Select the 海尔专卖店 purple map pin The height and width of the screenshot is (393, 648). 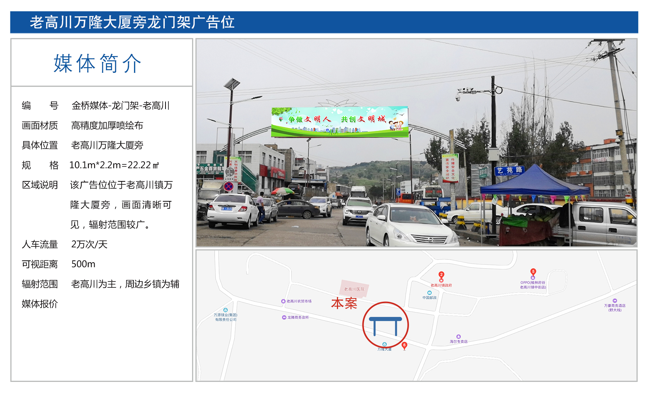point(458,336)
